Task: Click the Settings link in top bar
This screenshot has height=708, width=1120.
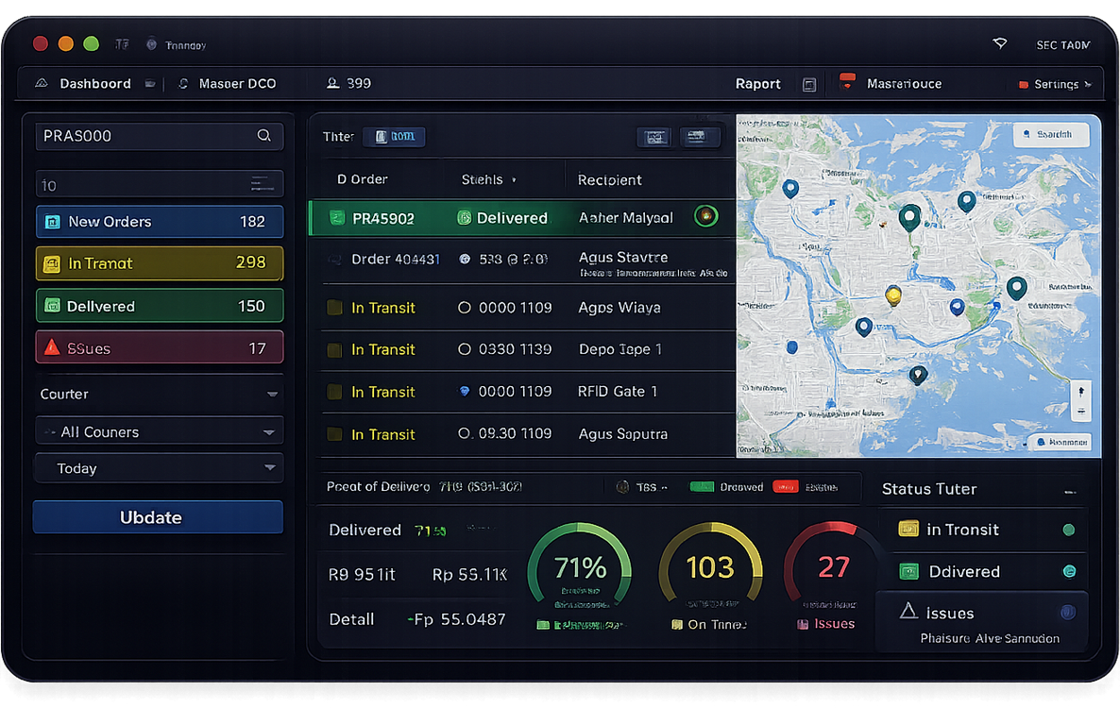Action: [1056, 83]
